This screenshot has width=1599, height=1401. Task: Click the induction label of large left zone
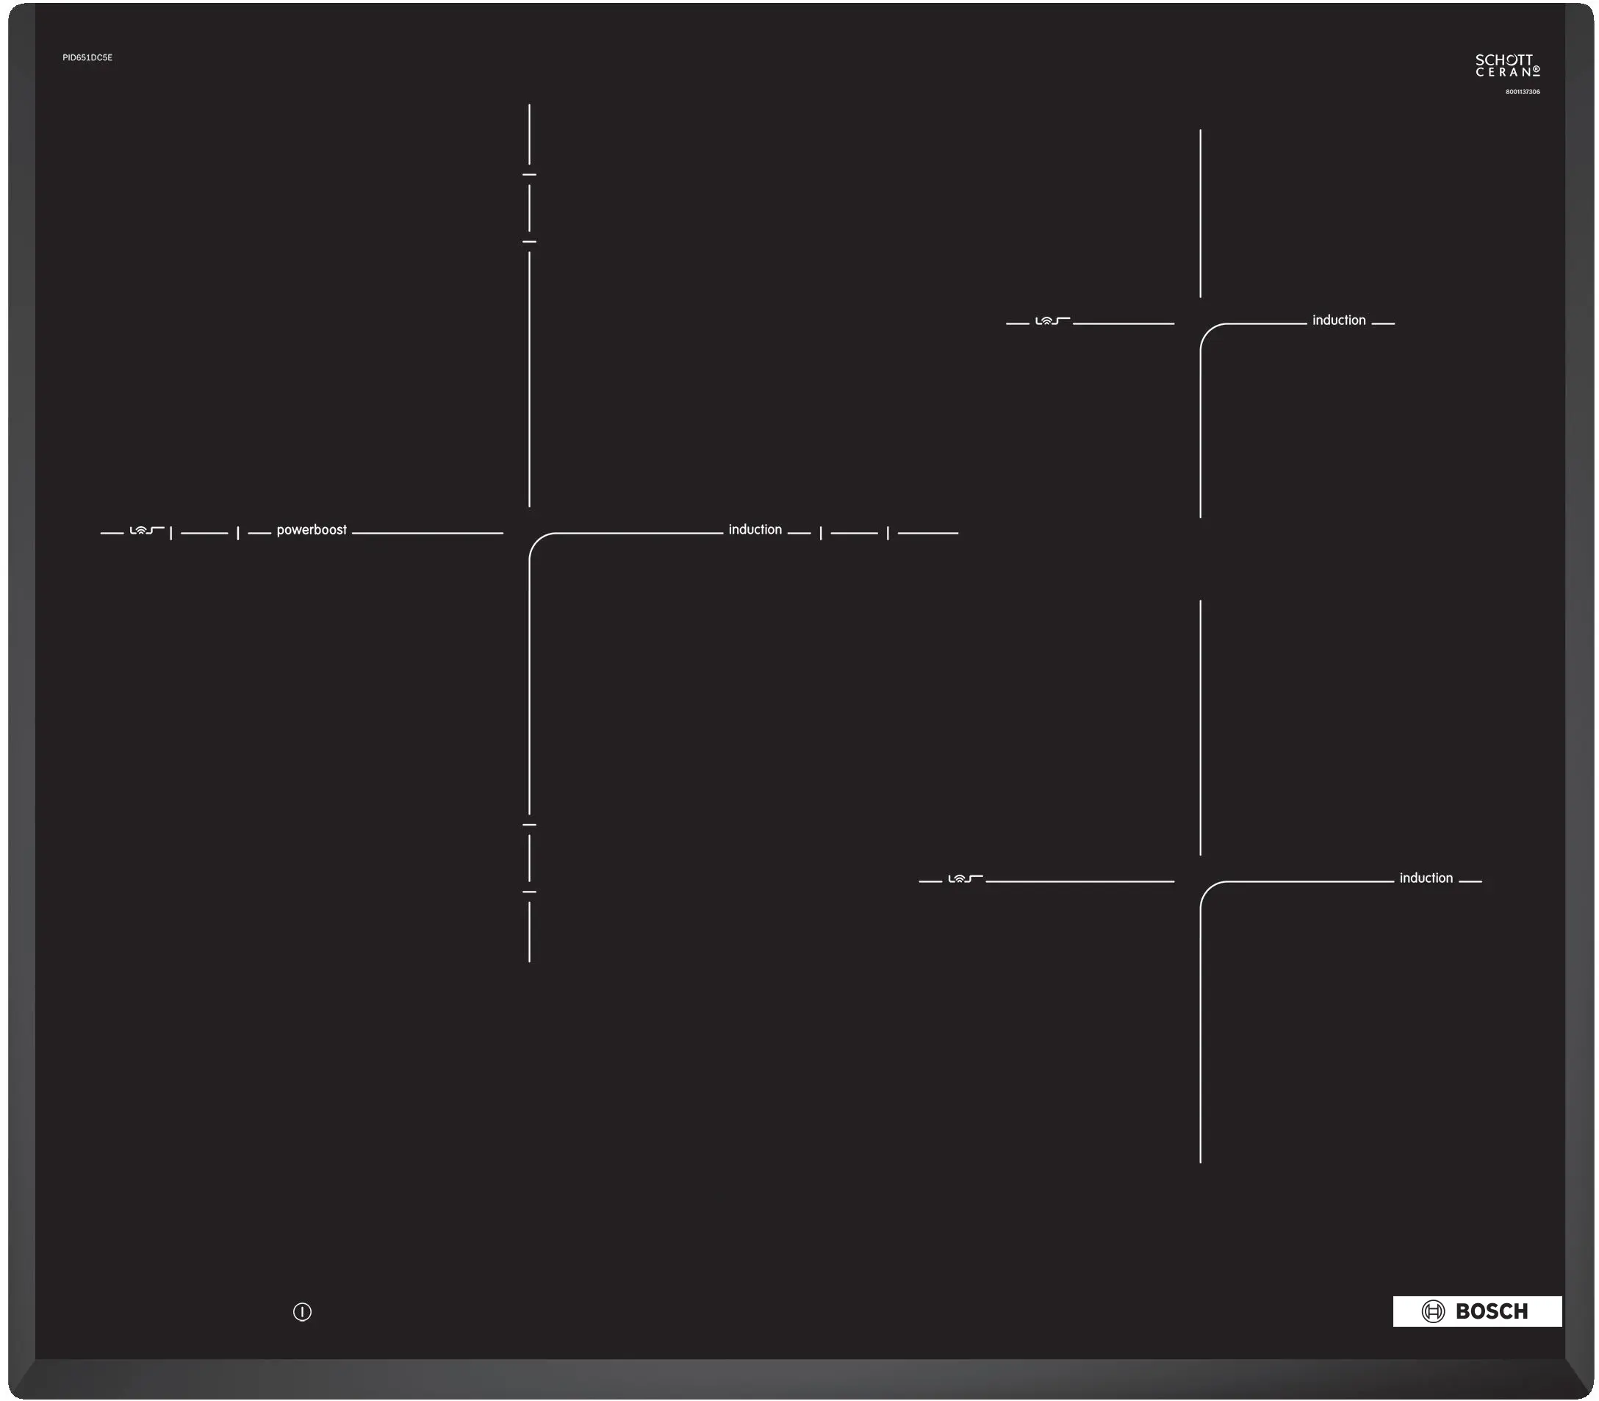754,530
